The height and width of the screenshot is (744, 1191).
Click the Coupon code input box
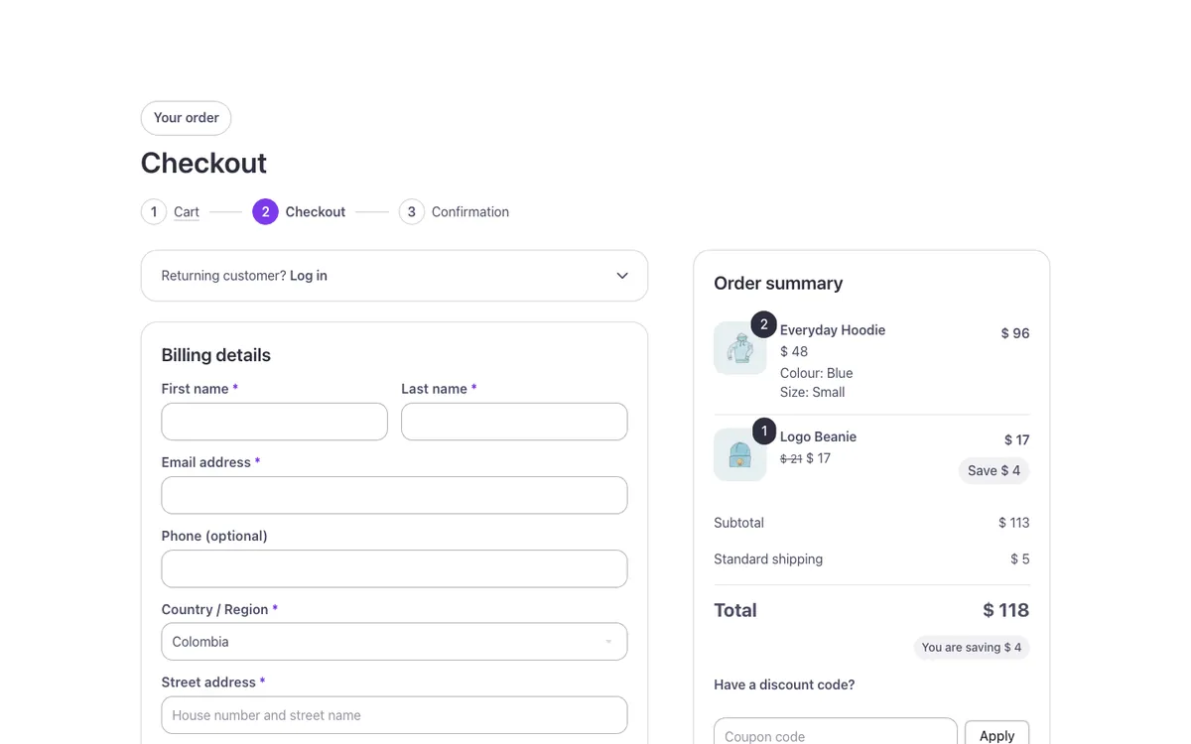click(836, 732)
